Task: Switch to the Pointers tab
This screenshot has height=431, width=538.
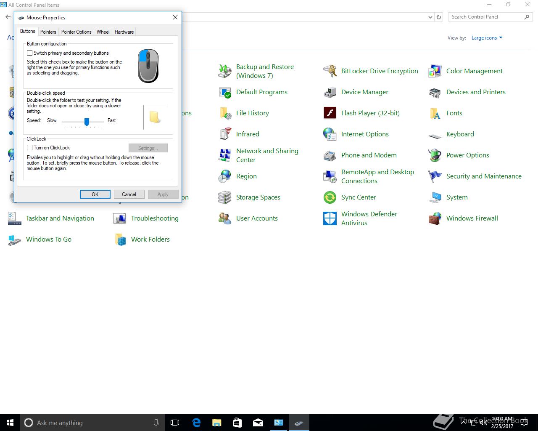Action: pyautogui.click(x=48, y=32)
